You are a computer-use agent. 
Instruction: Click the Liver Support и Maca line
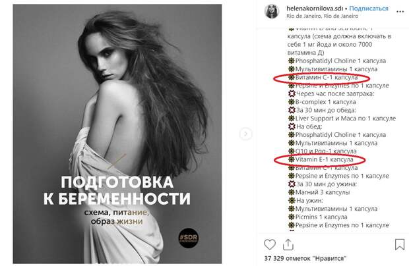[342, 119]
